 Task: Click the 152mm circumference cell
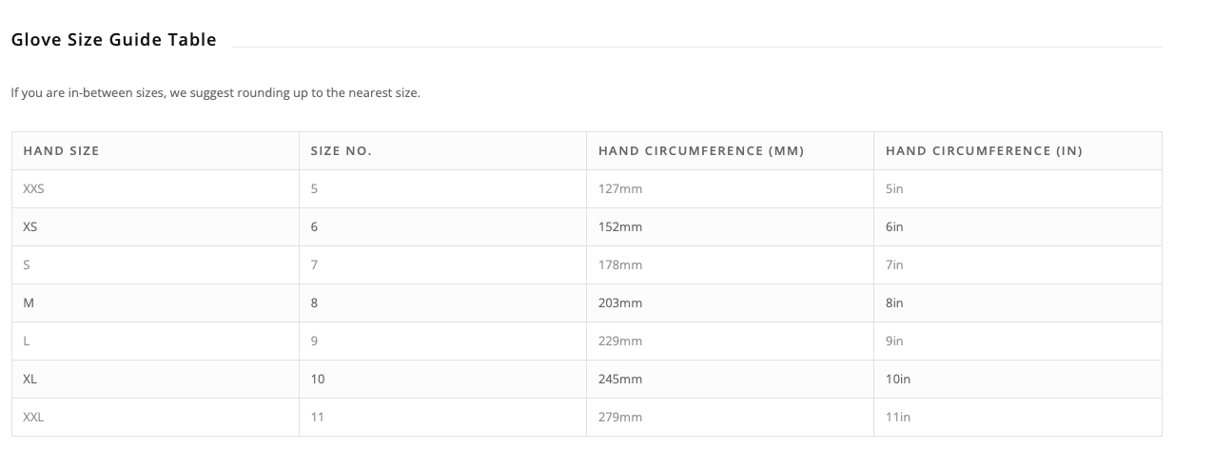620,227
